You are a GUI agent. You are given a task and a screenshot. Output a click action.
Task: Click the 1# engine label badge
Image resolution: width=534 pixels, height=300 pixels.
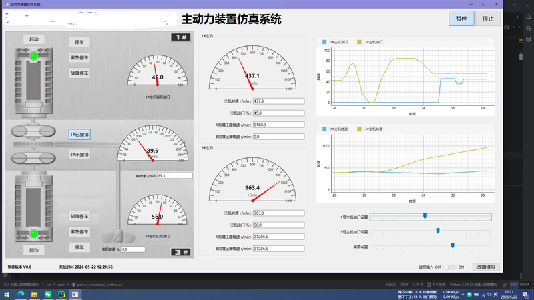pyautogui.click(x=180, y=37)
